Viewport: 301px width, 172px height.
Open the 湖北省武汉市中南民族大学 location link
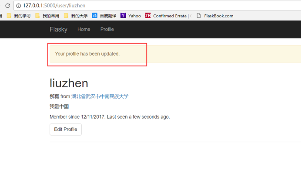(100, 96)
